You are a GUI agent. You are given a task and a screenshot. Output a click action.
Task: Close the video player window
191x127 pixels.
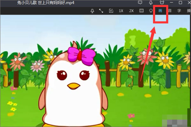(188, 3)
